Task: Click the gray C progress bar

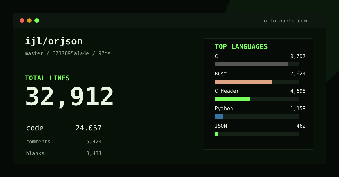Action: 251,64
